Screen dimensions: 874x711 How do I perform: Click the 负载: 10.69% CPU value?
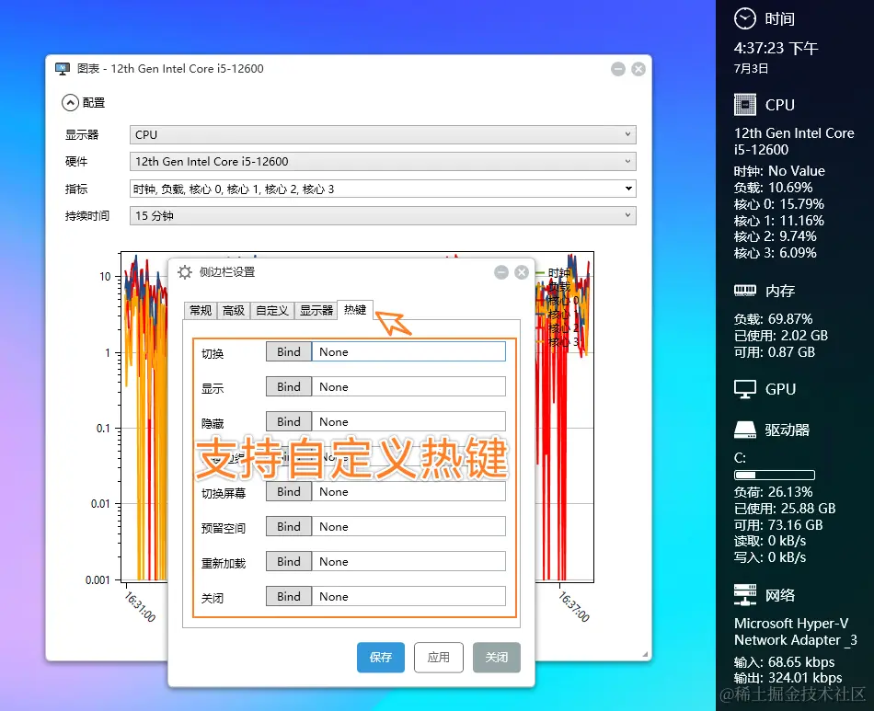773,188
